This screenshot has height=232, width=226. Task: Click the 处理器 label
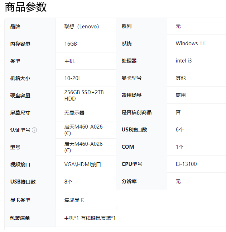(x=129, y=61)
